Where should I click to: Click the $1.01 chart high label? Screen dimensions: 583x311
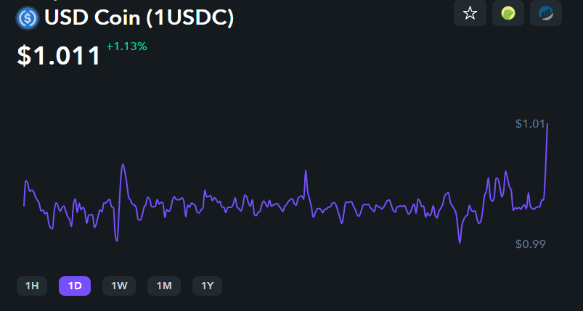pyautogui.click(x=530, y=123)
